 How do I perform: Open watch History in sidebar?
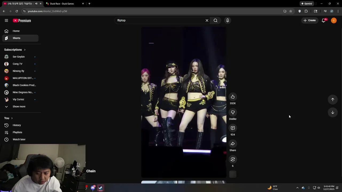[20, 125]
